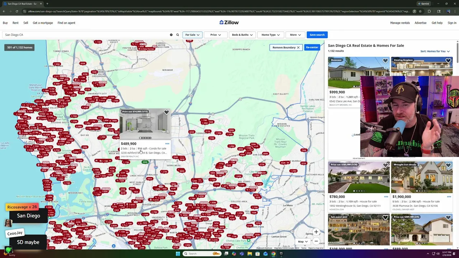Open the $780,000 house photo

359,177
